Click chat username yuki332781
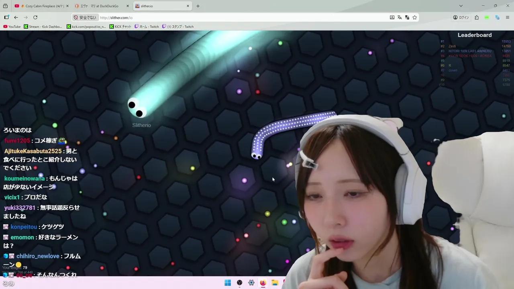The image size is (514, 289). 20,208
